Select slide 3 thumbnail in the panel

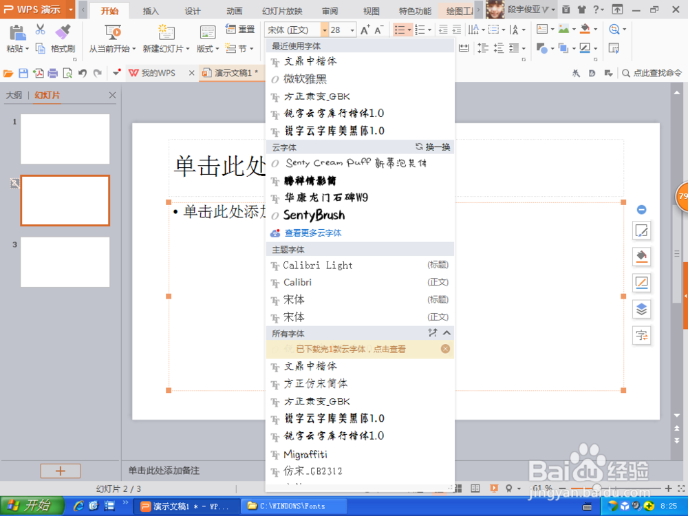[65, 262]
